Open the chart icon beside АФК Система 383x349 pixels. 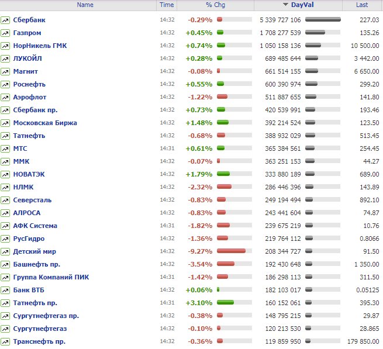tap(5, 226)
